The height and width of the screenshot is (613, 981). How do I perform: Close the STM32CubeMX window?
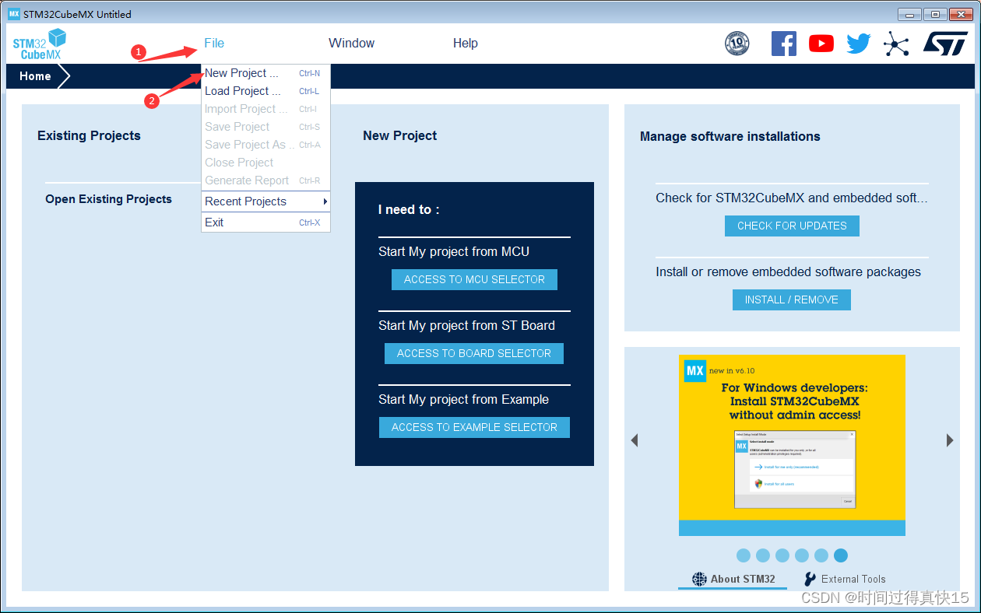(961, 14)
